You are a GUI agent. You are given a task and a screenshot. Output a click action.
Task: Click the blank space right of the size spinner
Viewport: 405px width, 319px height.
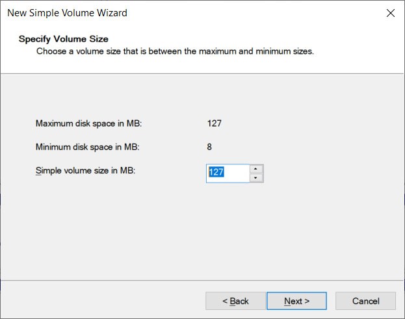(325, 173)
